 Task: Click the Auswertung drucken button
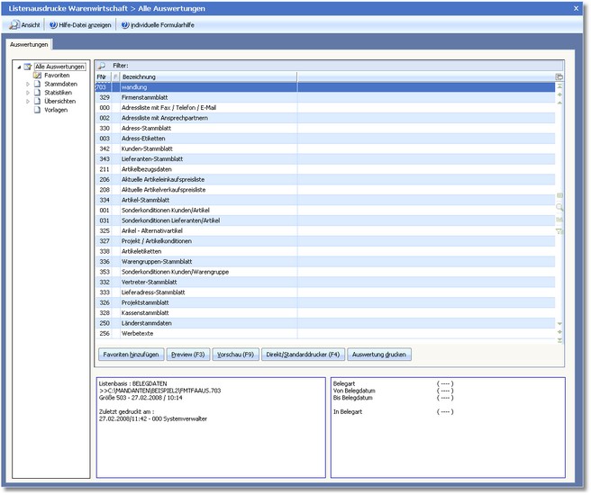pos(379,355)
